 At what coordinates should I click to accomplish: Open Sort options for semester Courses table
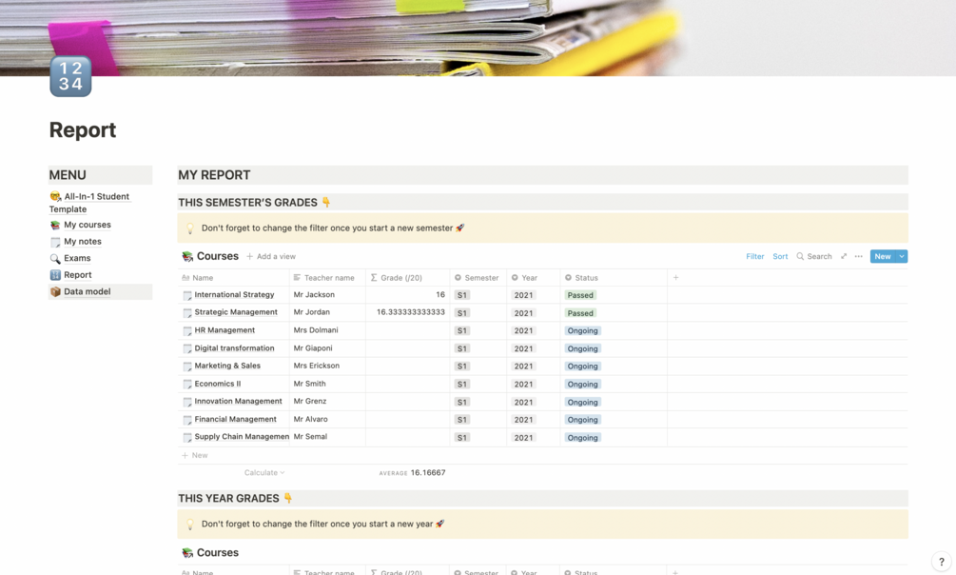coord(780,256)
